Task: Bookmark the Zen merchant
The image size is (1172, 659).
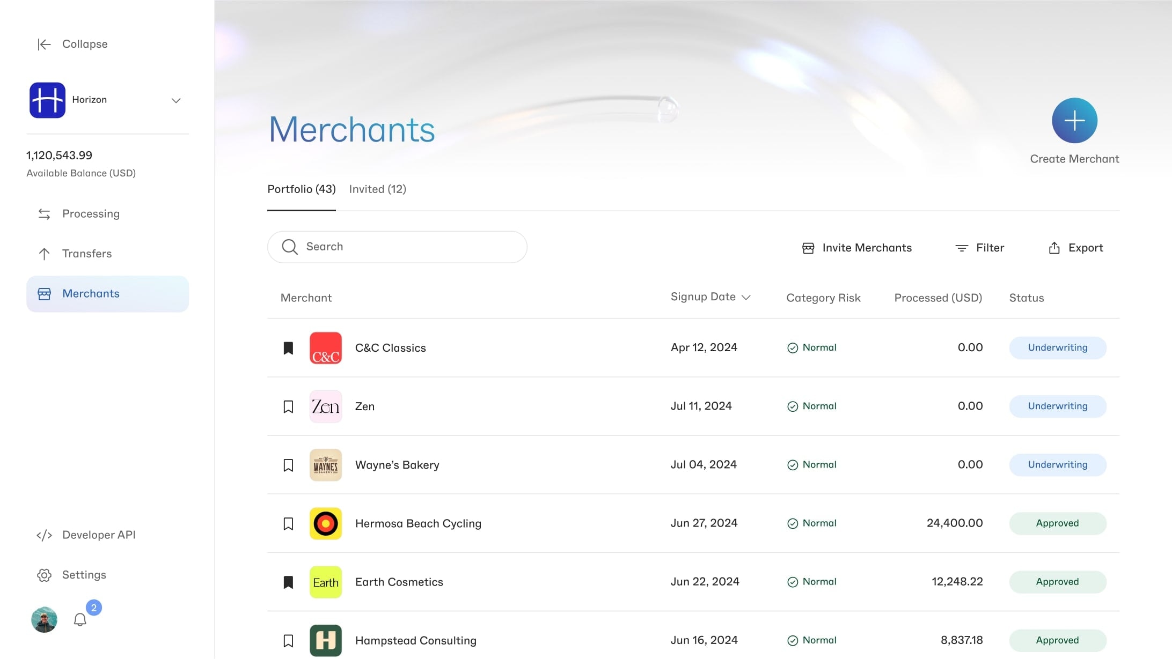Action: pyautogui.click(x=288, y=406)
